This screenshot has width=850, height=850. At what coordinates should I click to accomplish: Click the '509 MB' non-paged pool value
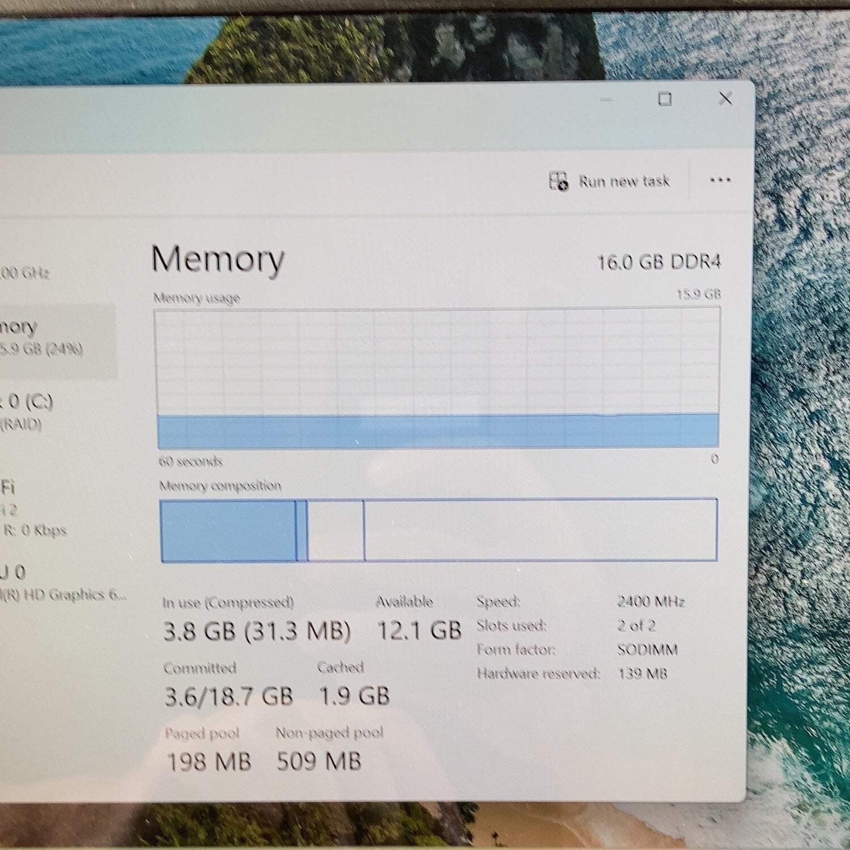coord(318,761)
